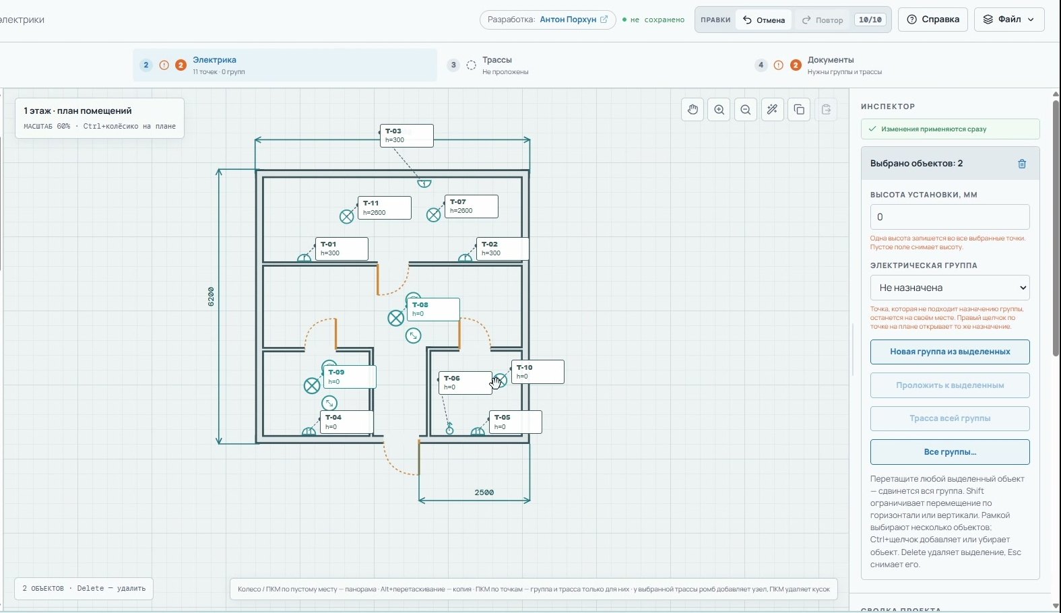Open the Справка help
1061x613 pixels.
tap(933, 20)
